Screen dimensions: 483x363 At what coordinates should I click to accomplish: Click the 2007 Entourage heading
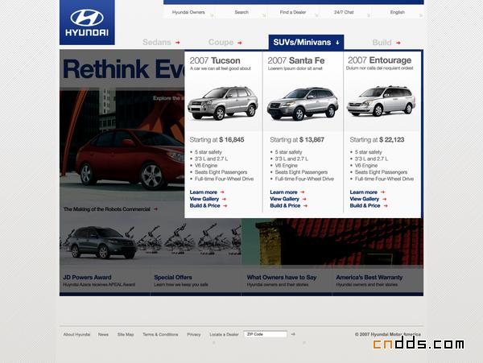(x=379, y=60)
